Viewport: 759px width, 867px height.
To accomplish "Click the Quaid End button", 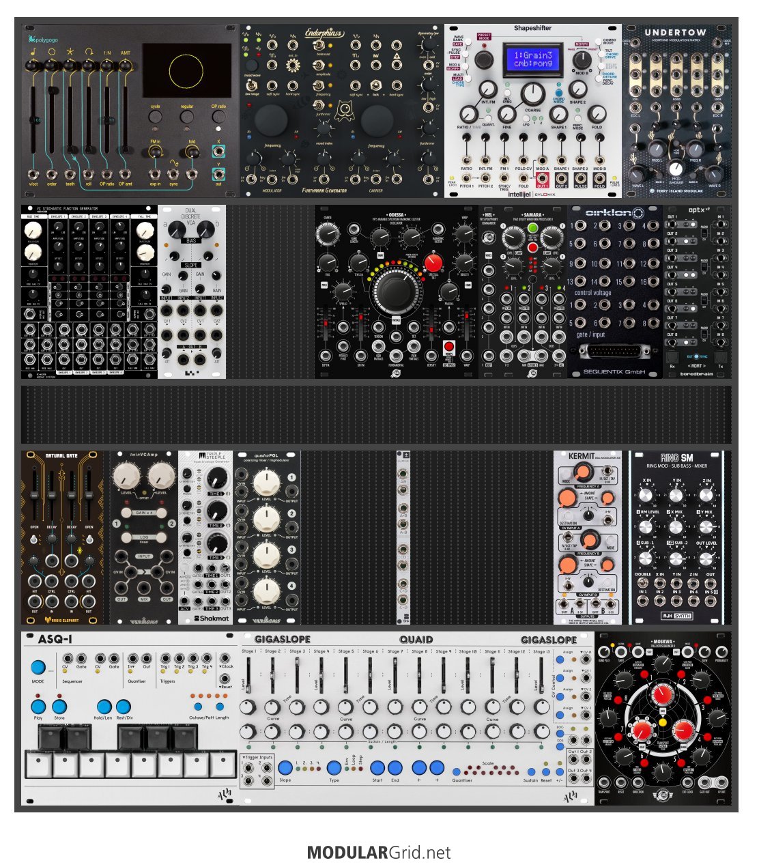I will pos(395,767).
